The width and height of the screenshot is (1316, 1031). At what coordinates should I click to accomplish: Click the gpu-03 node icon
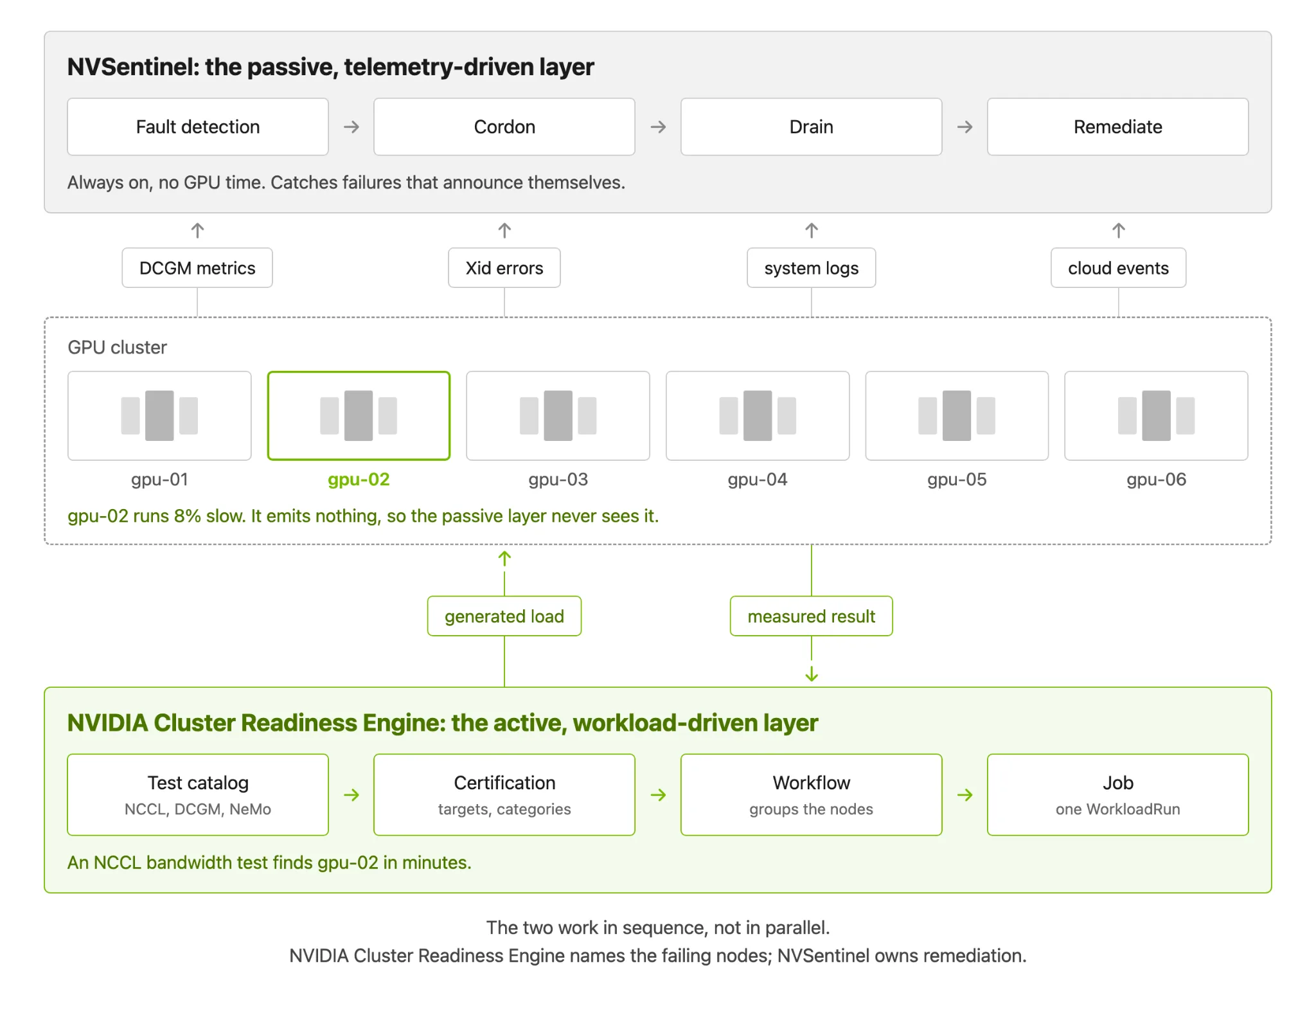coord(558,415)
